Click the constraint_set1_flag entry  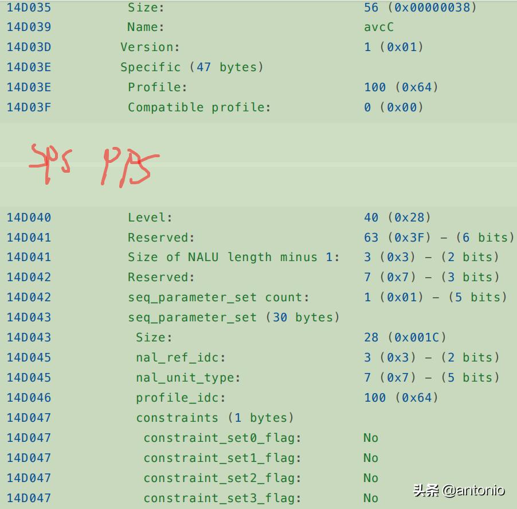pos(222,458)
